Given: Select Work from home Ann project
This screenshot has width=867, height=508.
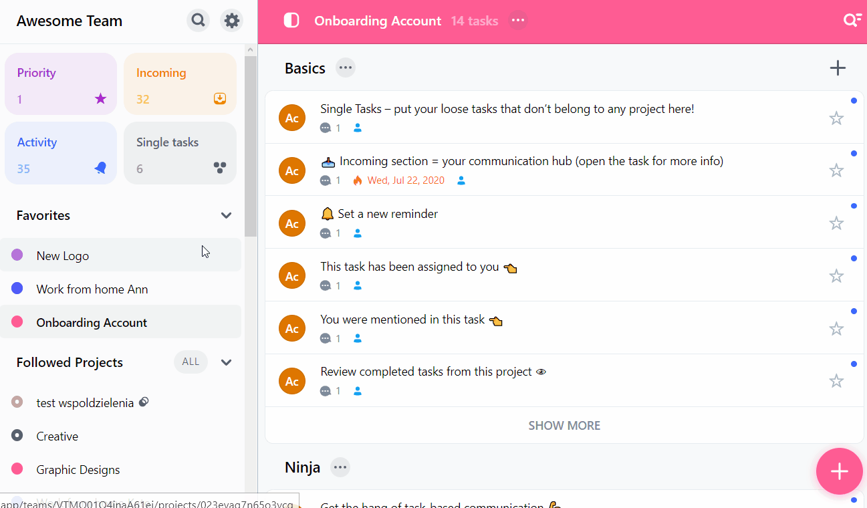Looking at the screenshot, I should [120, 289].
